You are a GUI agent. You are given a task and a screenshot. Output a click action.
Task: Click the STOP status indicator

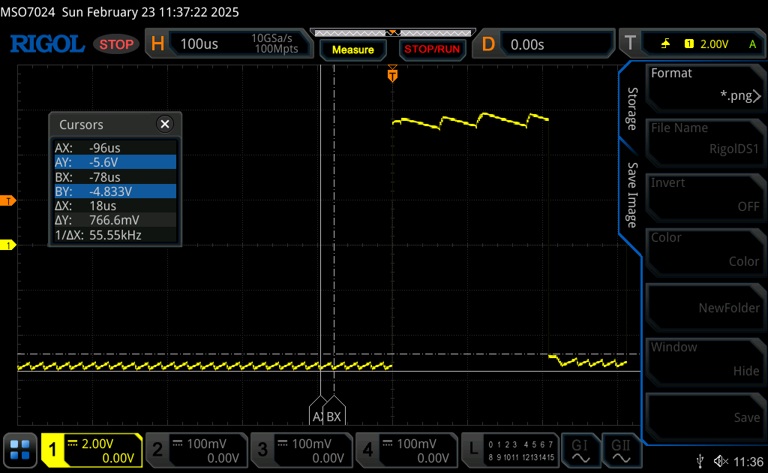[x=116, y=44]
